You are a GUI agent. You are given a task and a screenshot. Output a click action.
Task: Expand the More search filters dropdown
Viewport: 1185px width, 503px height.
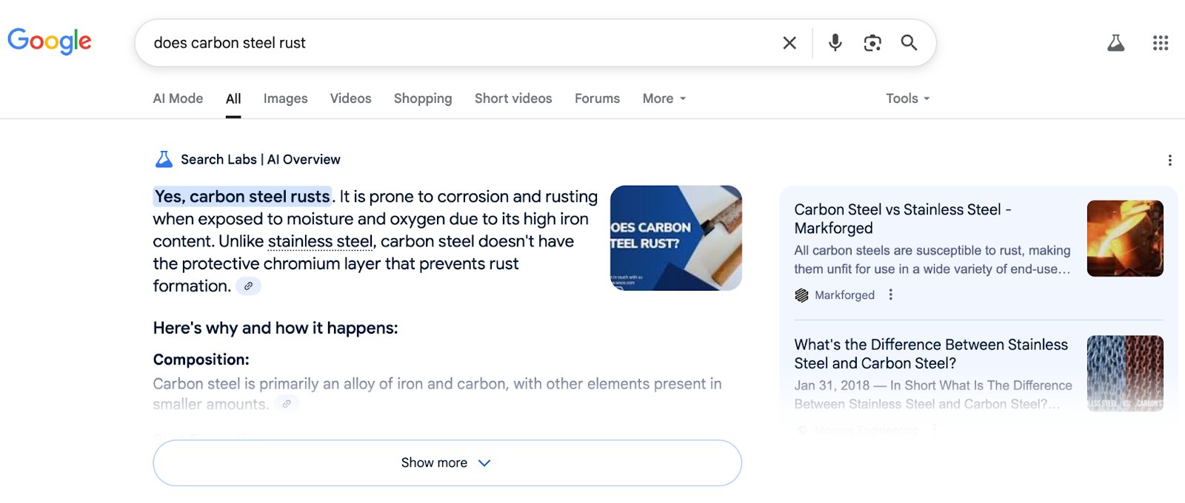(x=664, y=98)
